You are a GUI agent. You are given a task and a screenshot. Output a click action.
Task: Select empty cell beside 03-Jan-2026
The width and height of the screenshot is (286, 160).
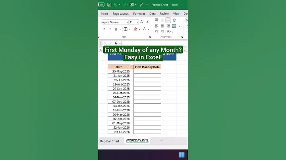coord(147,106)
